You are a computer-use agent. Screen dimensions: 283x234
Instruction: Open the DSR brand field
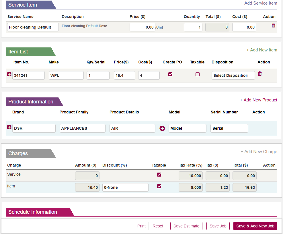point(34,128)
